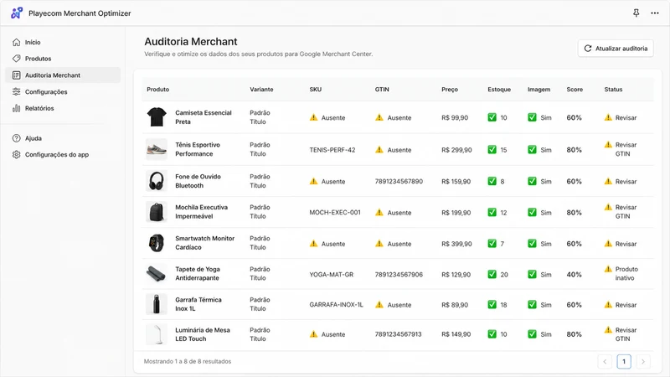Go to next page arrow
The width and height of the screenshot is (670, 377).
click(x=643, y=362)
